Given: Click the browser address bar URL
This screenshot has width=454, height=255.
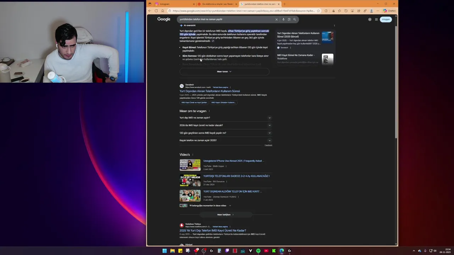Looking at the screenshot, I should (x=244, y=11).
